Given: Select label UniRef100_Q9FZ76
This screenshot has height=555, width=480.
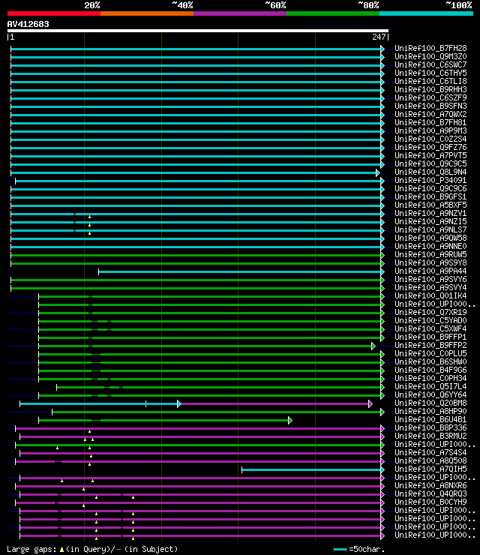Looking at the screenshot, I should 430,147.
